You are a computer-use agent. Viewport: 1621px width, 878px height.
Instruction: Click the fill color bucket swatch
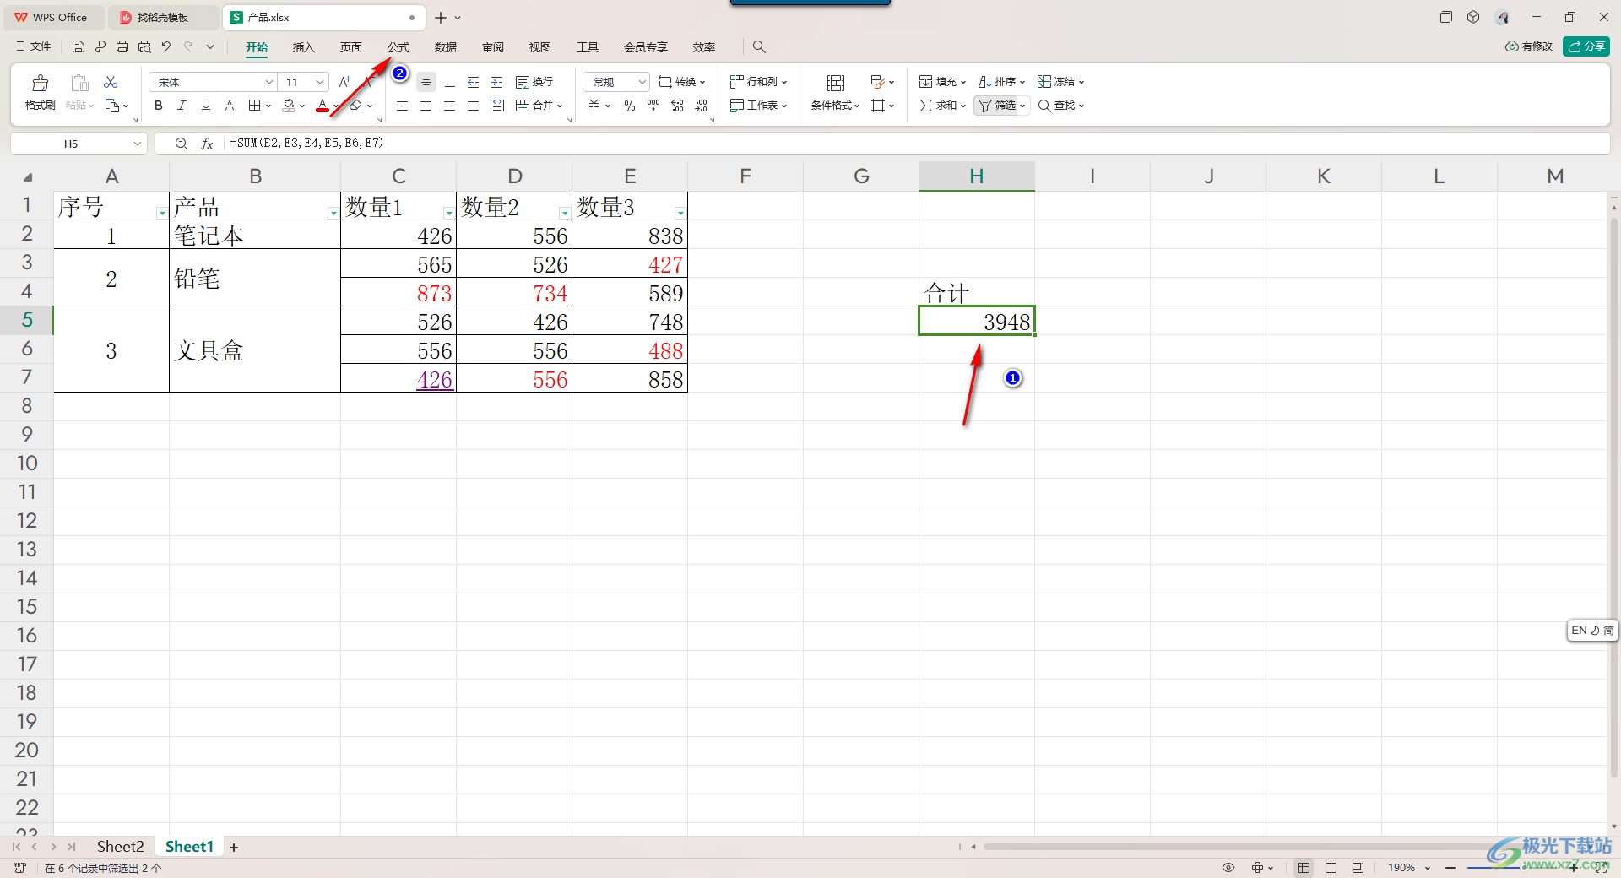tap(290, 106)
